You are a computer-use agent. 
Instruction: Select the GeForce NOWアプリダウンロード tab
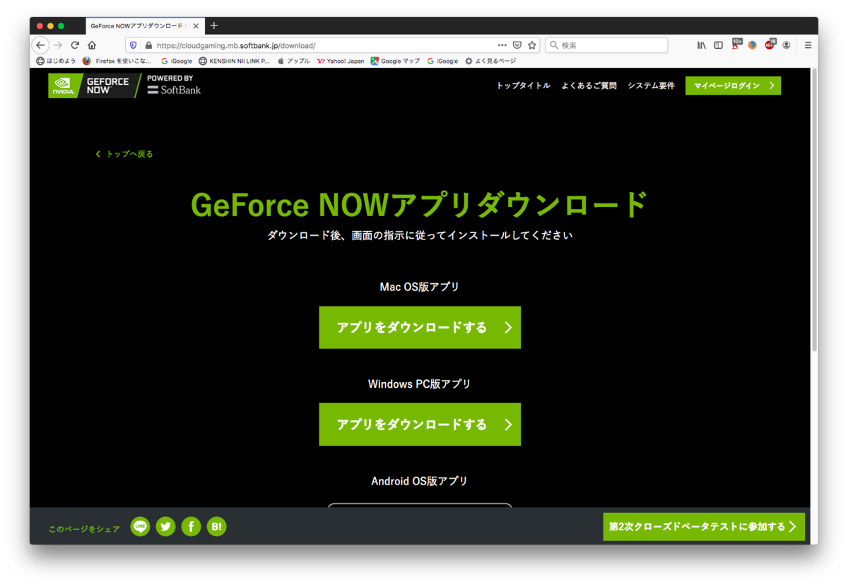pyautogui.click(x=144, y=26)
